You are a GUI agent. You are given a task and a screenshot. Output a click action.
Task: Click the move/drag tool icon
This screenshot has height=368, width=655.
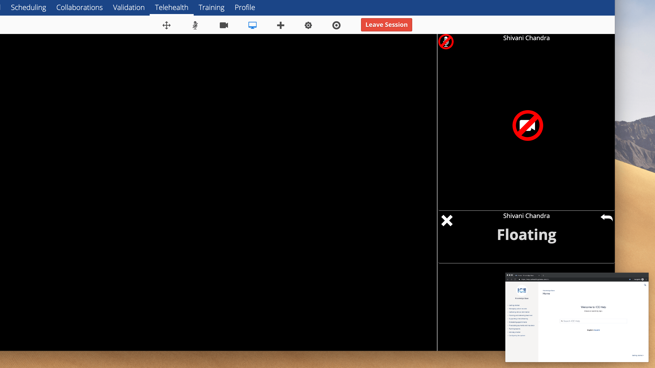[167, 25]
